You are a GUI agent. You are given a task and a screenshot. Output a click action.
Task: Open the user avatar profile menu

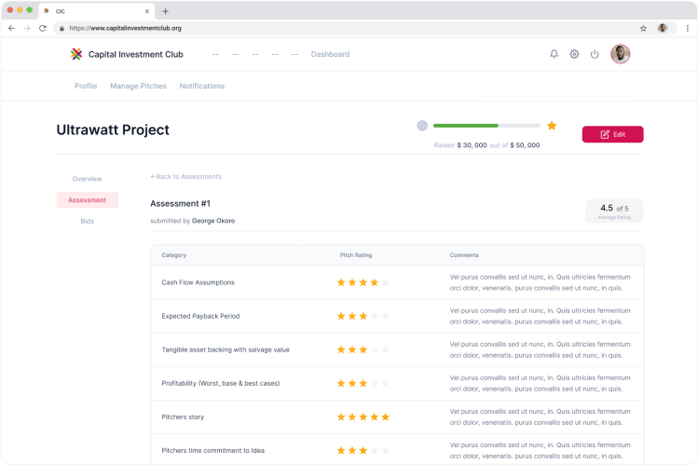(x=620, y=54)
